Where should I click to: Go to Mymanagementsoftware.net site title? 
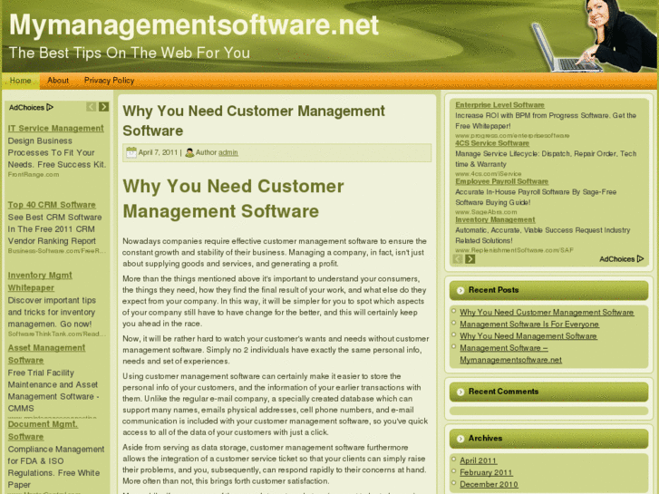click(194, 24)
